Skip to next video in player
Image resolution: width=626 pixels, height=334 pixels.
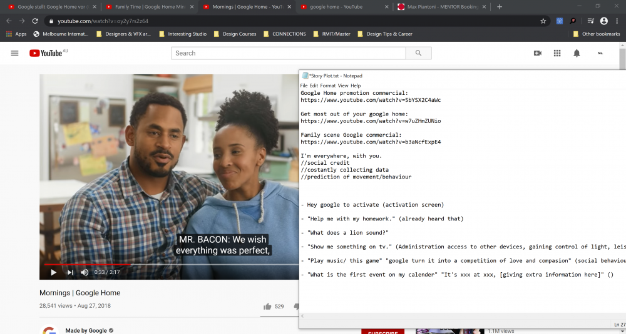click(x=70, y=272)
